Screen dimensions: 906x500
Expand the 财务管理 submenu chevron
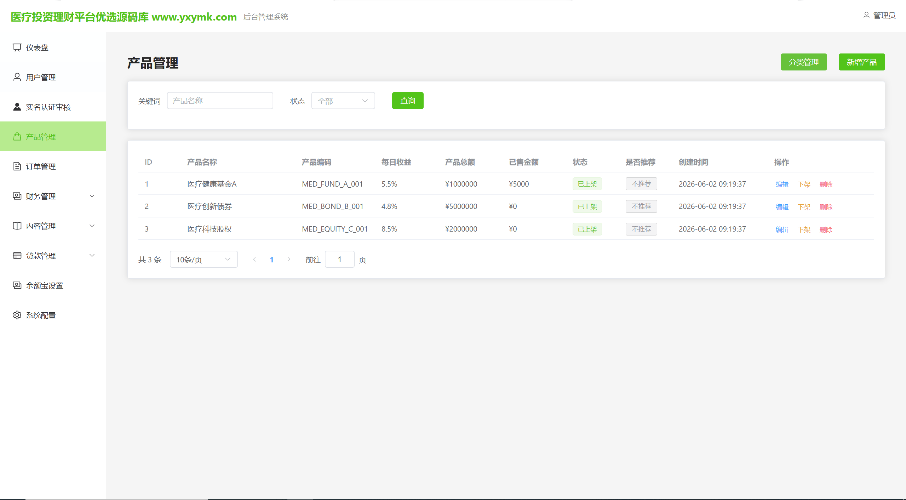(x=92, y=196)
